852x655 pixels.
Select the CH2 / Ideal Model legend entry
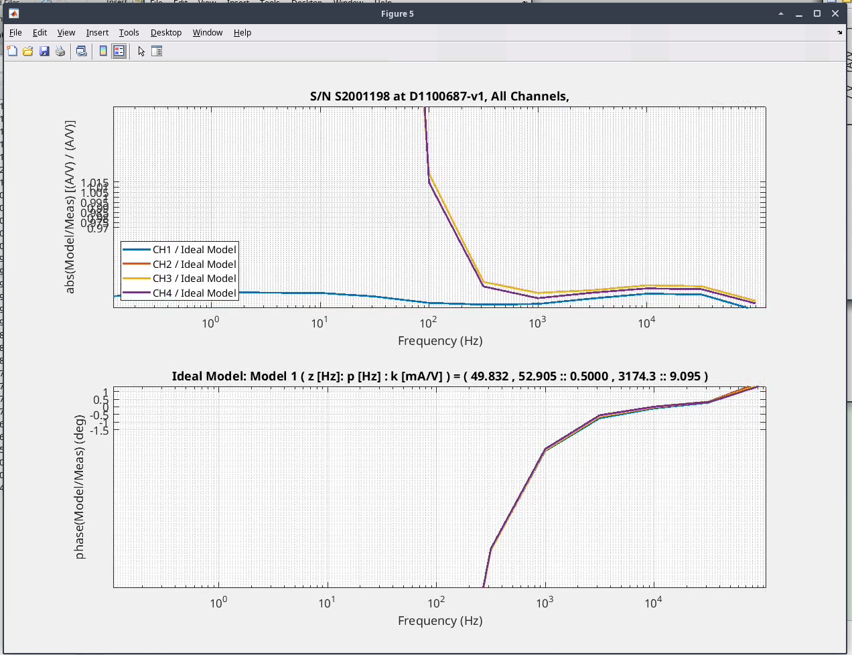click(x=180, y=265)
